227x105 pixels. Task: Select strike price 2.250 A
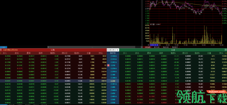point(114,68)
